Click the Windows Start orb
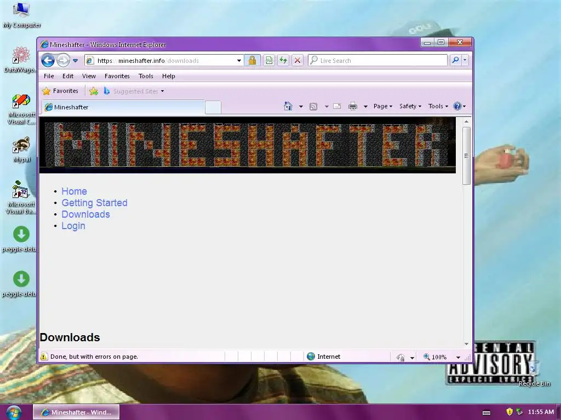 tap(13, 412)
